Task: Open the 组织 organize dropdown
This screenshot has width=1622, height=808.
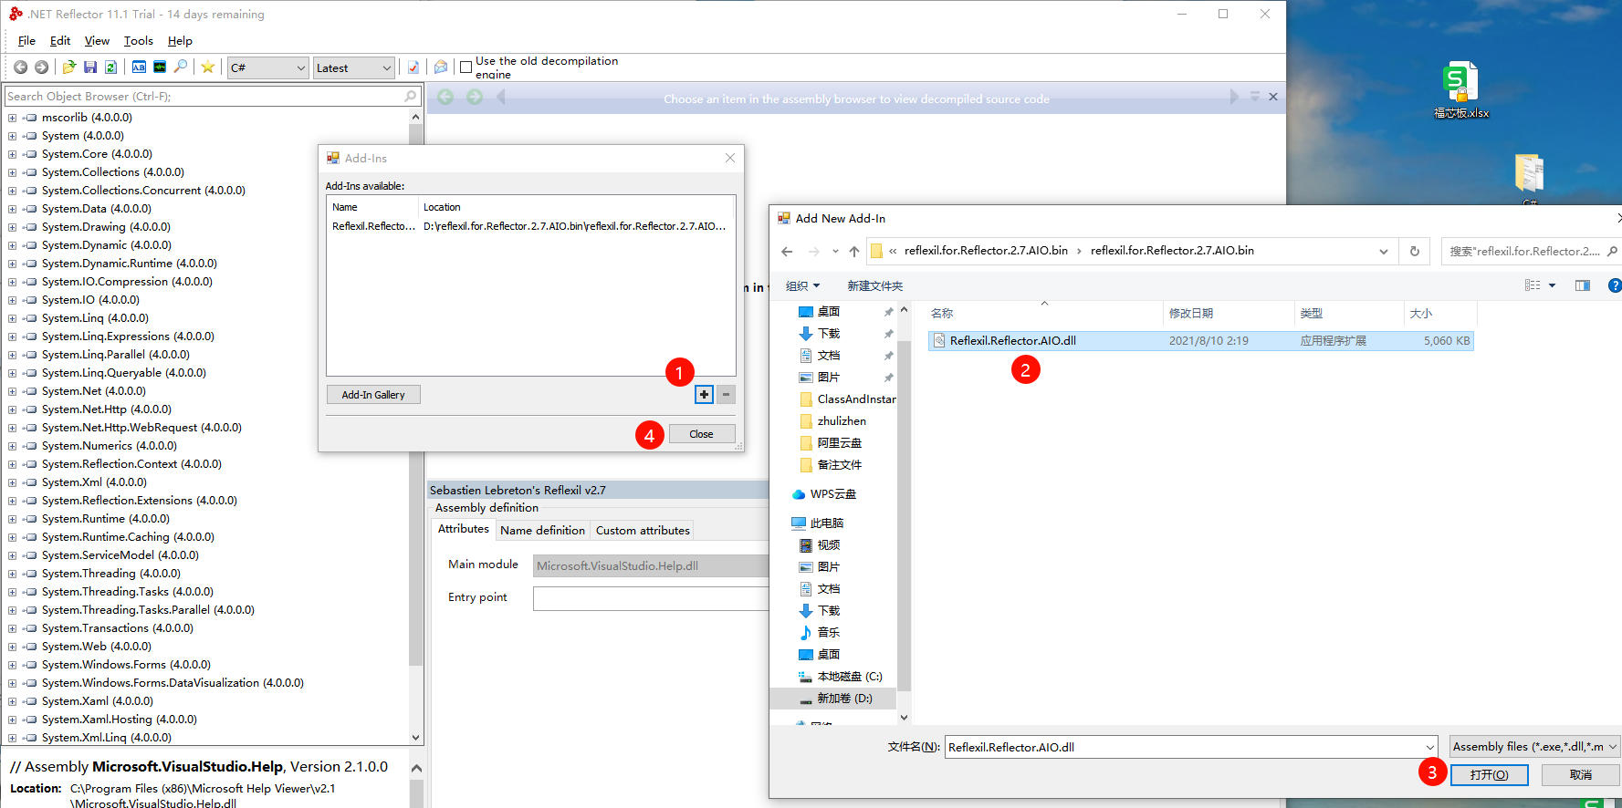Action: (x=802, y=285)
